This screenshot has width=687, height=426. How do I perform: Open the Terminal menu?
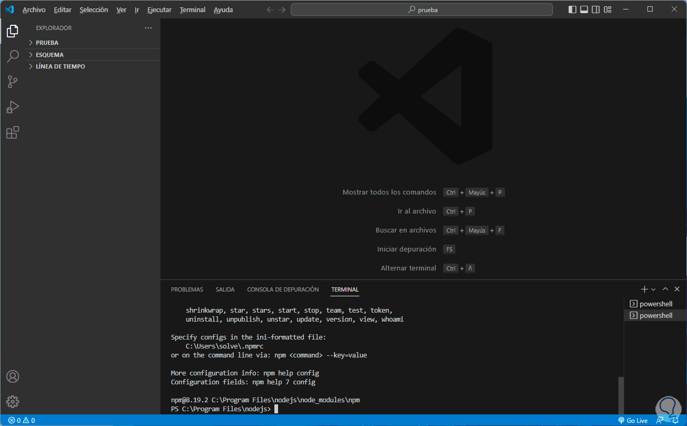pyautogui.click(x=193, y=10)
